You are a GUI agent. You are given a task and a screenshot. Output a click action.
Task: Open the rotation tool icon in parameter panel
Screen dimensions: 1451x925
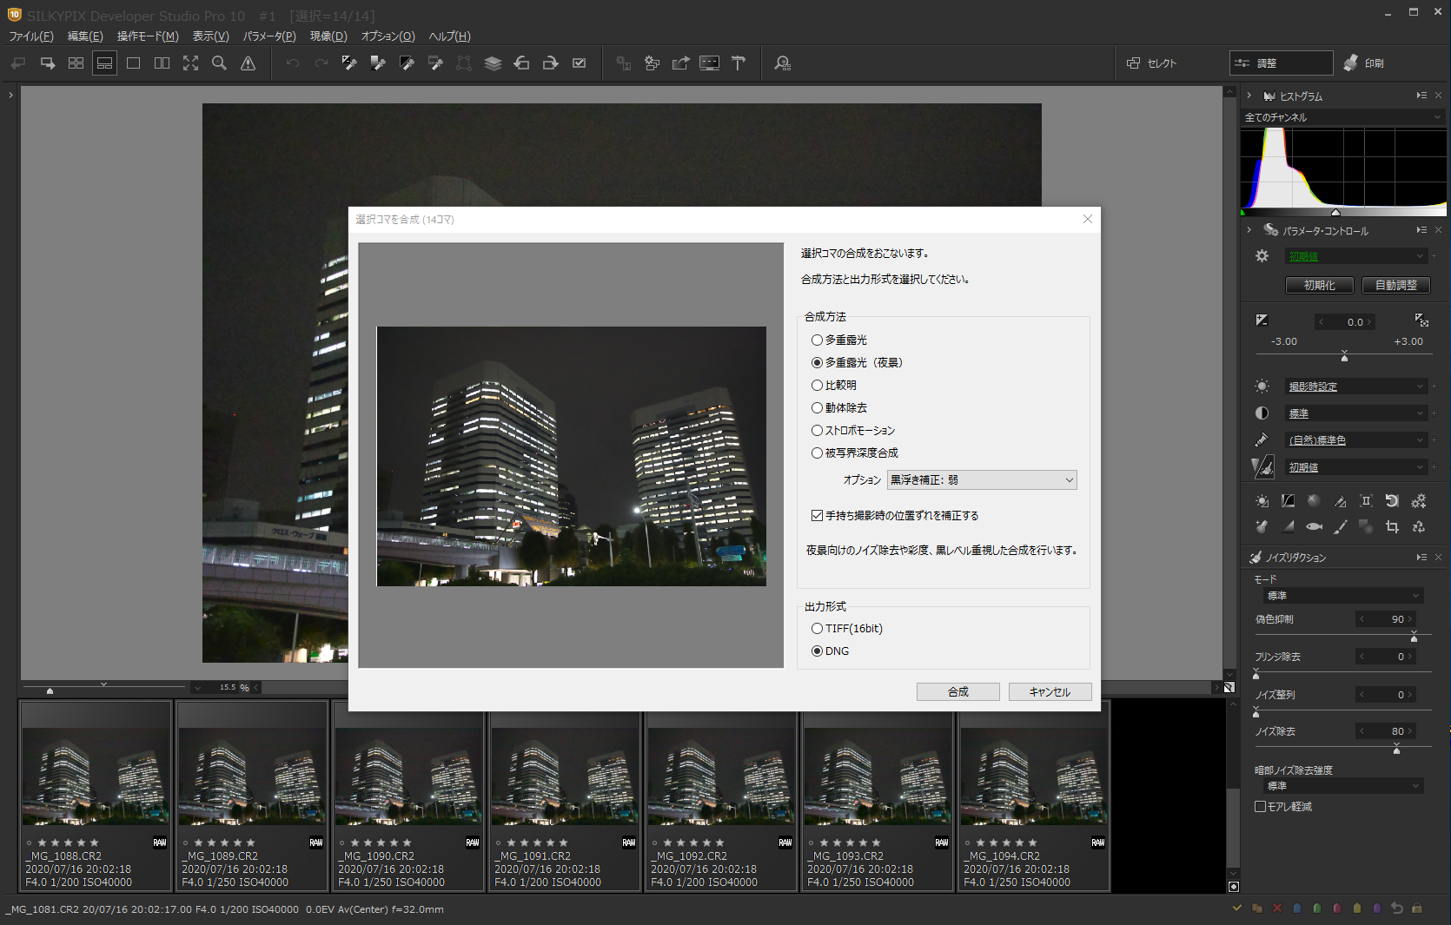[1392, 501]
